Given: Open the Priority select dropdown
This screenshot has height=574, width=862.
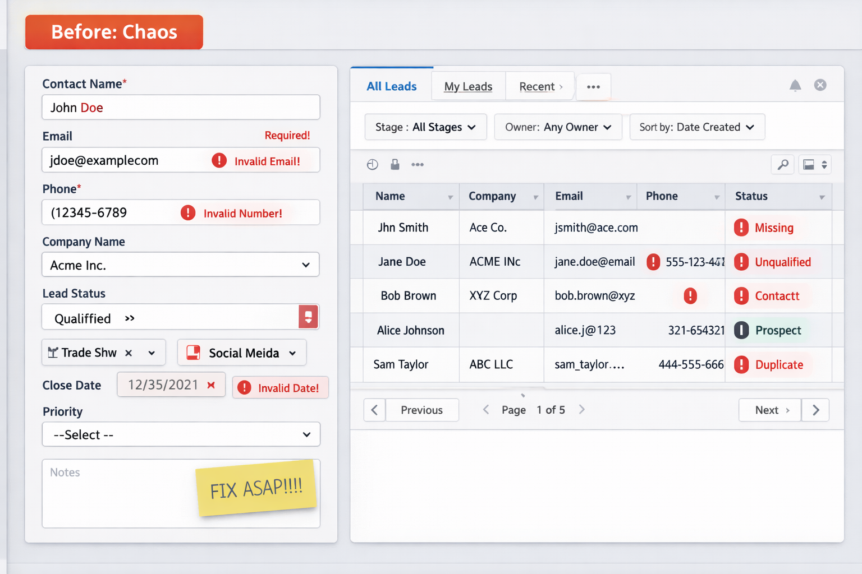Looking at the screenshot, I should pyautogui.click(x=181, y=434).
